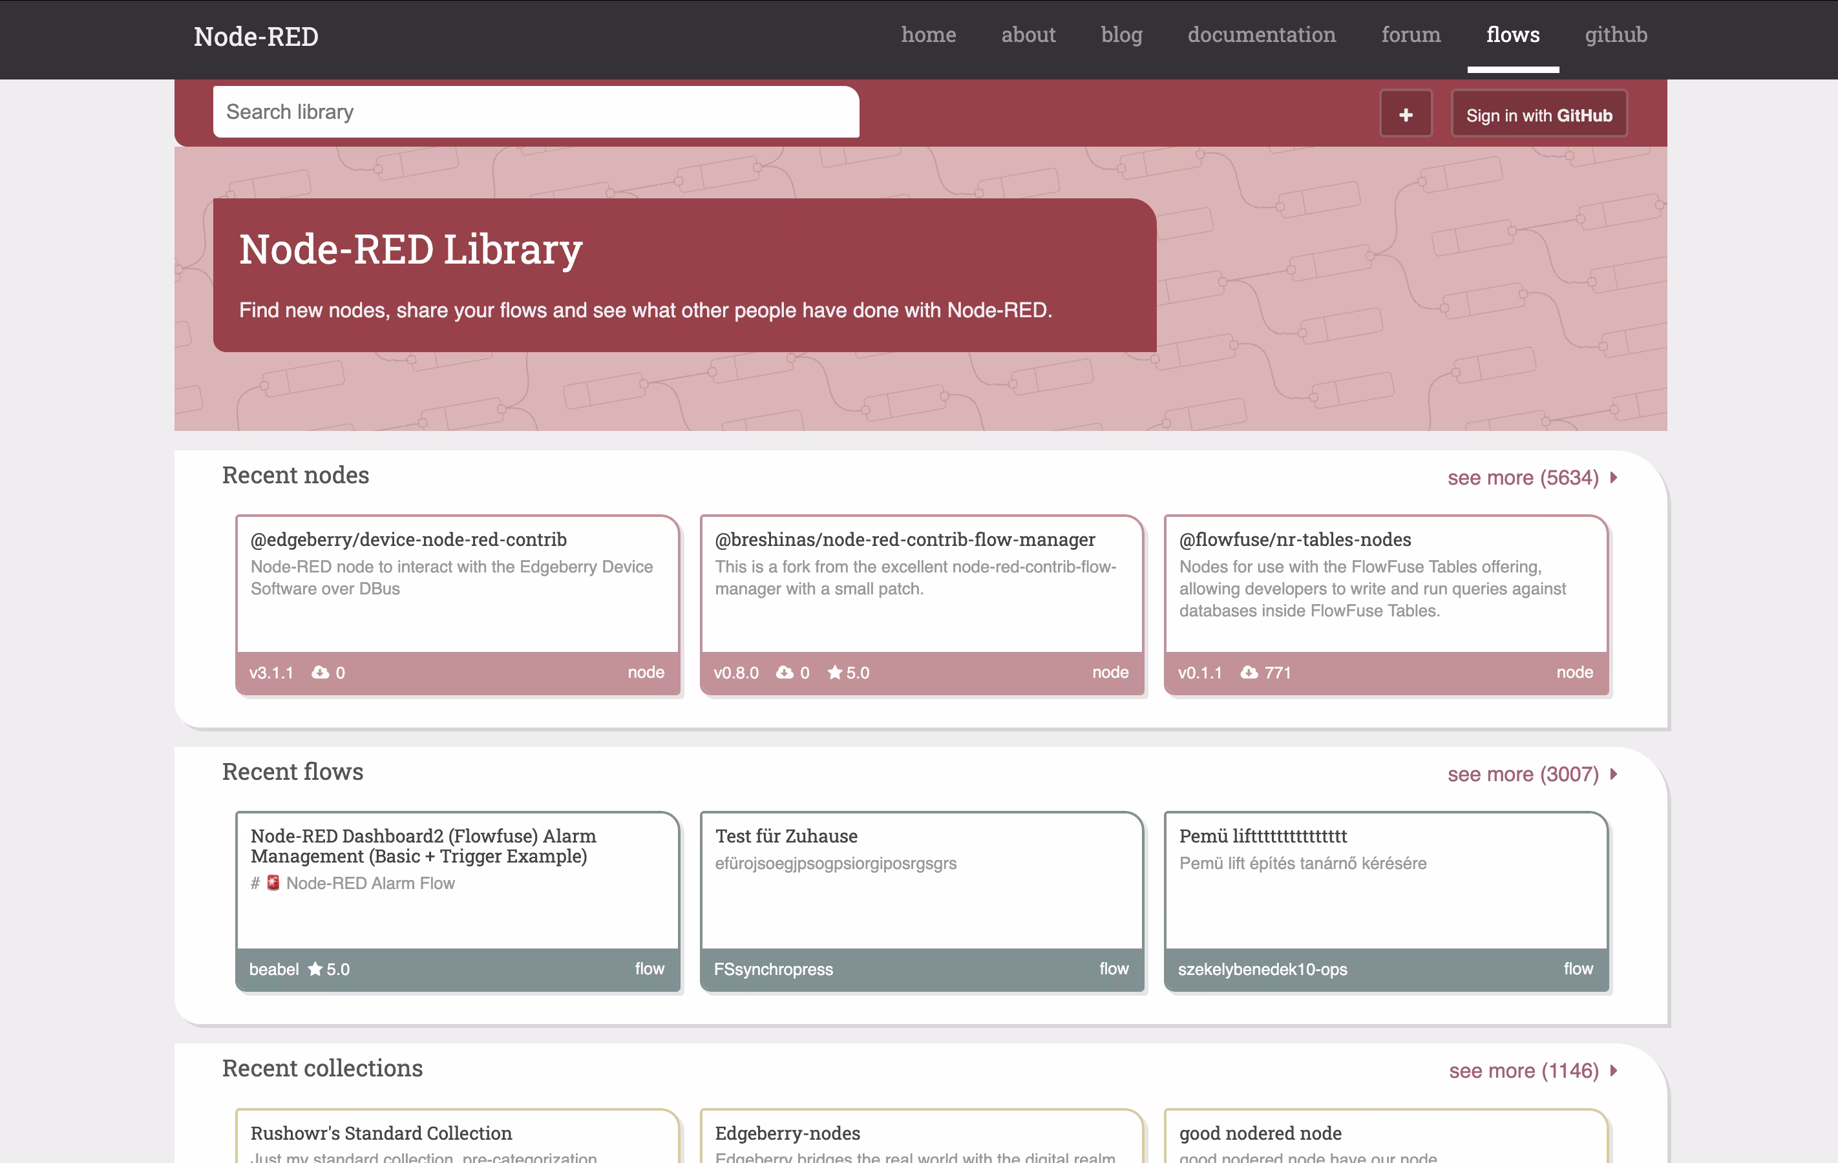Go to the forum nav tab
Screen dimensions: 1838x1163
pos(1411,34)
